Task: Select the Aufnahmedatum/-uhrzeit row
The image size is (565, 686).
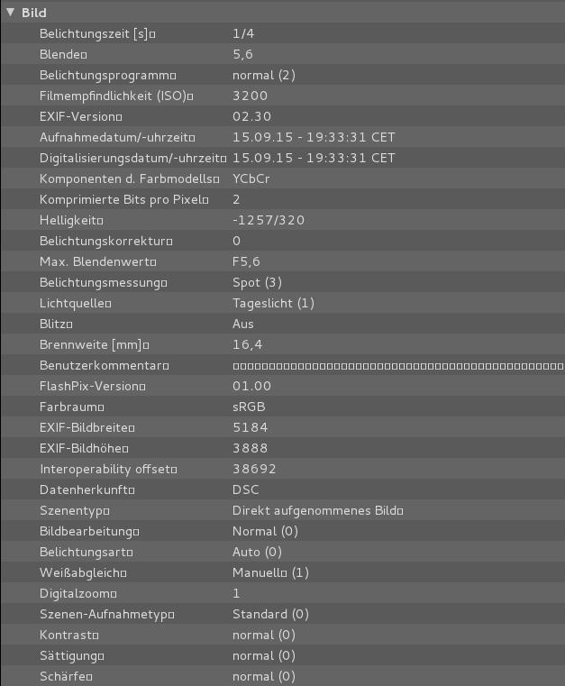Action: pos(117,138)
